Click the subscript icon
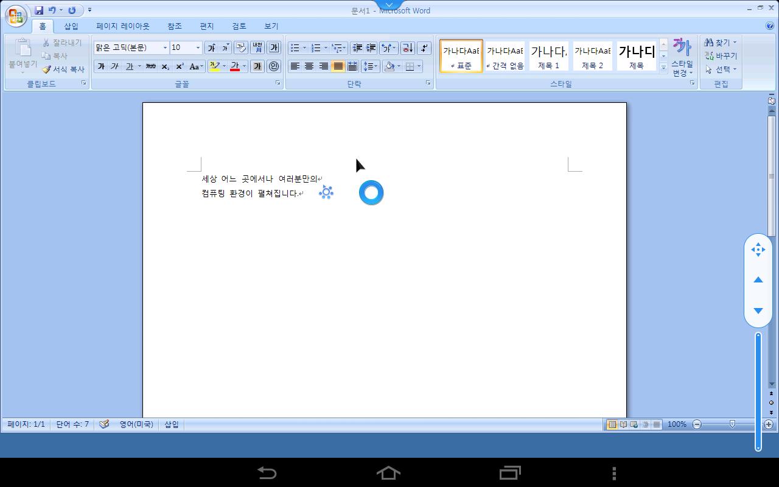Screen dimensions: 779x487 [166, 66]
